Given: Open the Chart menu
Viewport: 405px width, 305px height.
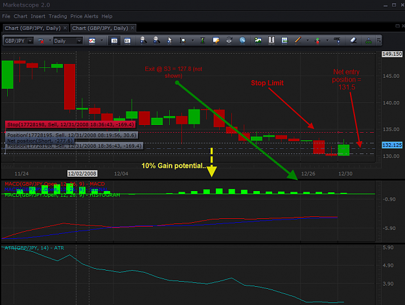Looking at the screenshot, I should (20, 16).
